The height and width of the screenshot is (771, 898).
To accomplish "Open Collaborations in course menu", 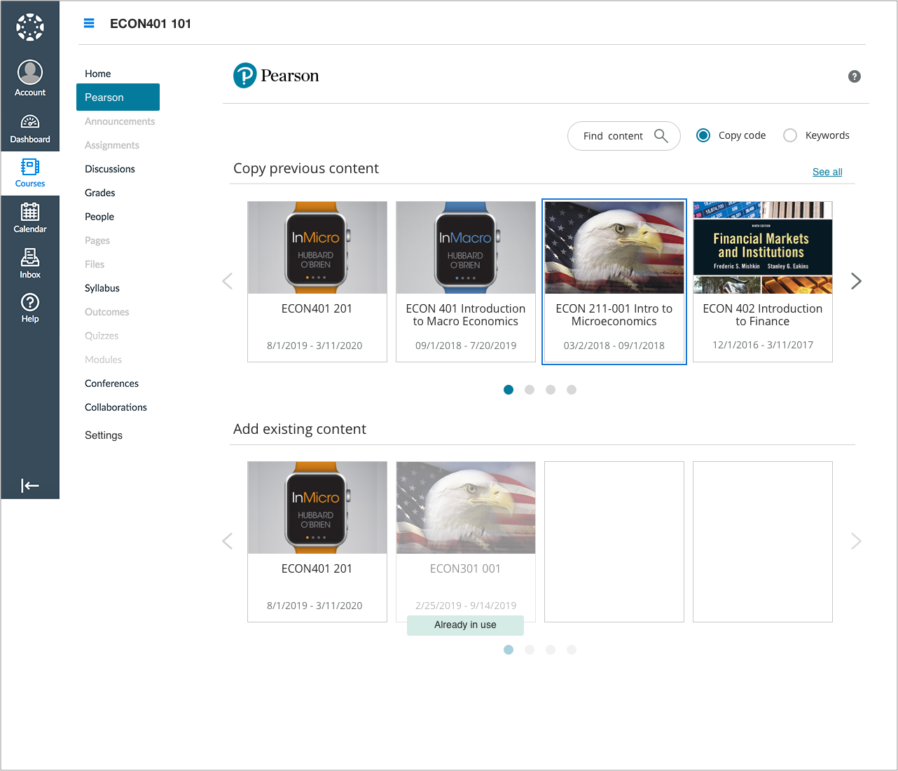I will pyautogui.click(x=116, y=407).
